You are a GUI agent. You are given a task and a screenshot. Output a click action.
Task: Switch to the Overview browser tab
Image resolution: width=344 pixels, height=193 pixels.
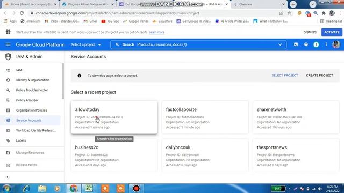259,4
